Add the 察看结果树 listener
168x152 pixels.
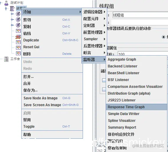[x=137, y=148]
